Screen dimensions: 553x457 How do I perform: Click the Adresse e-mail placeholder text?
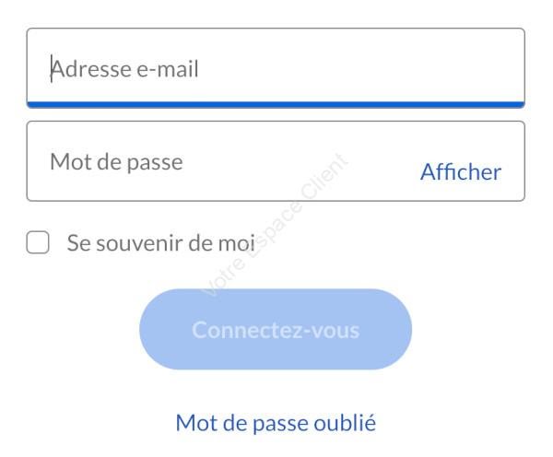tap(124, 69)
